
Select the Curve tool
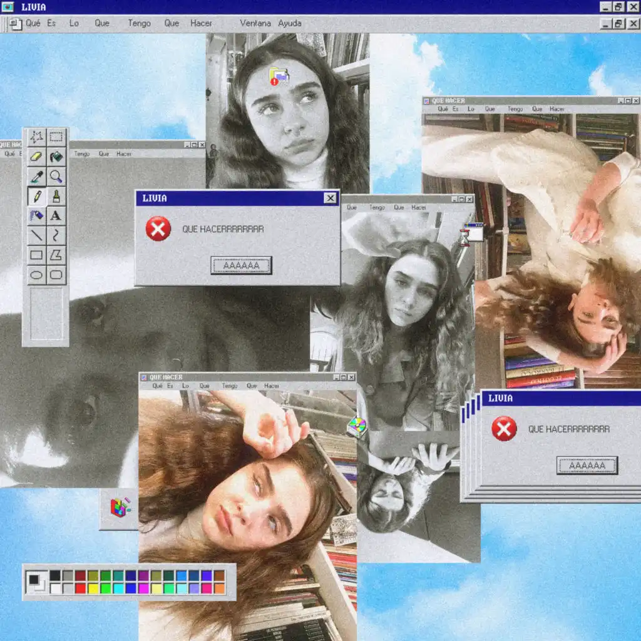pos(56,235)
